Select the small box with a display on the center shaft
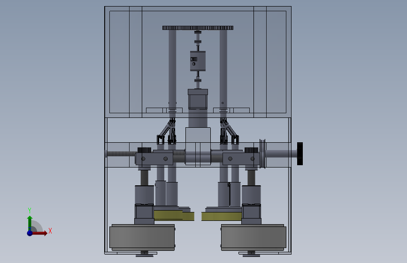The image size is (407, 263). 198,61
